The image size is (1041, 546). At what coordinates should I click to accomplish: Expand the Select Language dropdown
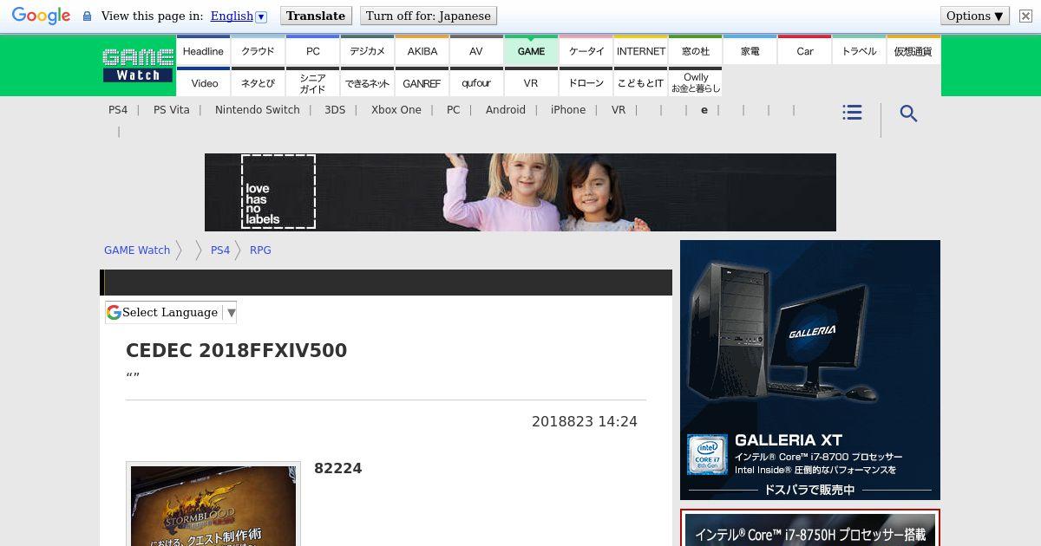171,312
